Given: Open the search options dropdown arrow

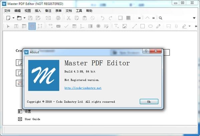Looking at the screenshot, I should coord(194,18).
